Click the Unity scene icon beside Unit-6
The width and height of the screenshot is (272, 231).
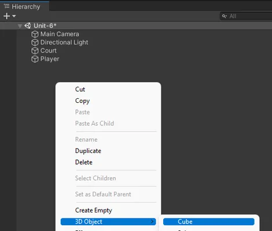(x=28, y=25)
